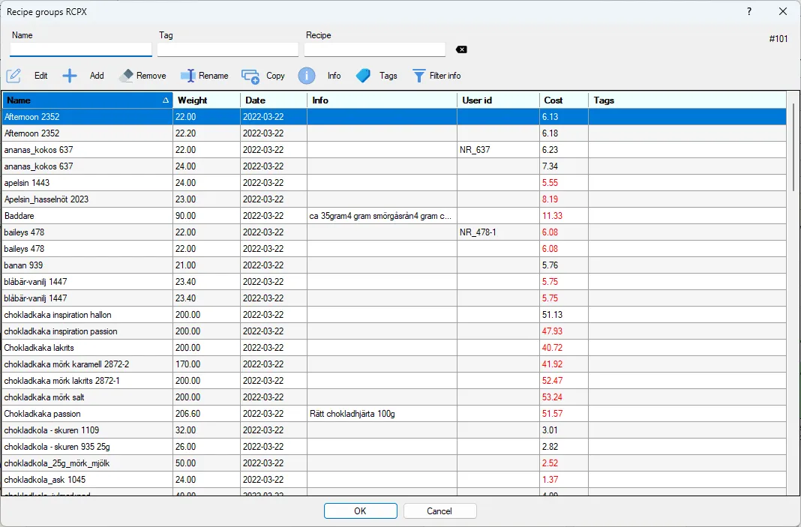This screenshot has height=527, width=801.
Task: Click the Filter info toolbar label
Action: click(x=445, y=76)
